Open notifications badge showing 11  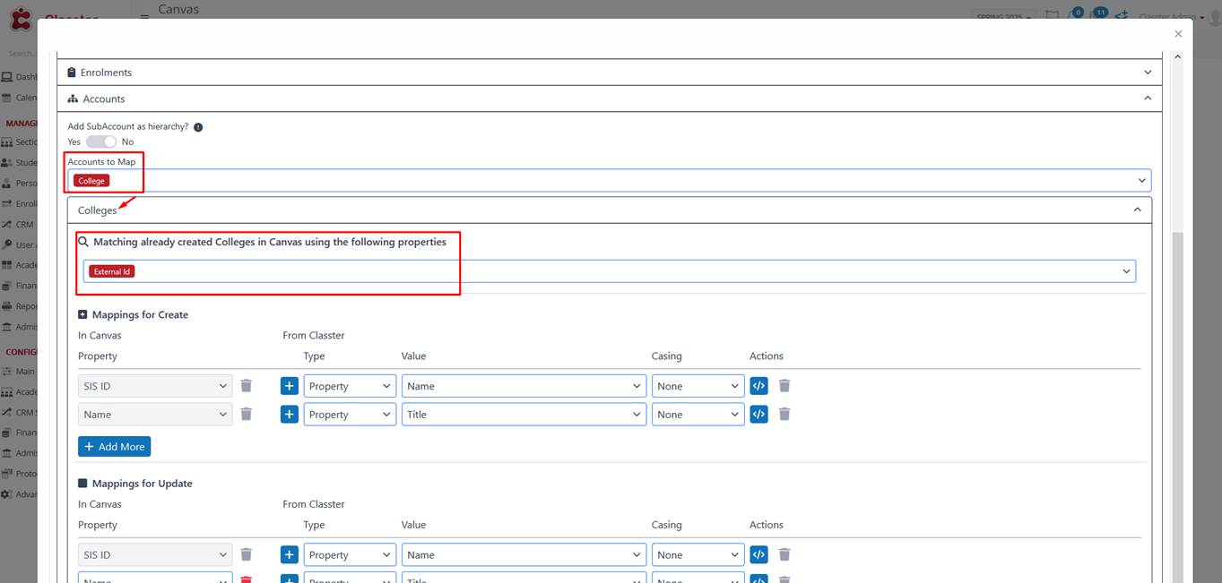coord(1100,13)
